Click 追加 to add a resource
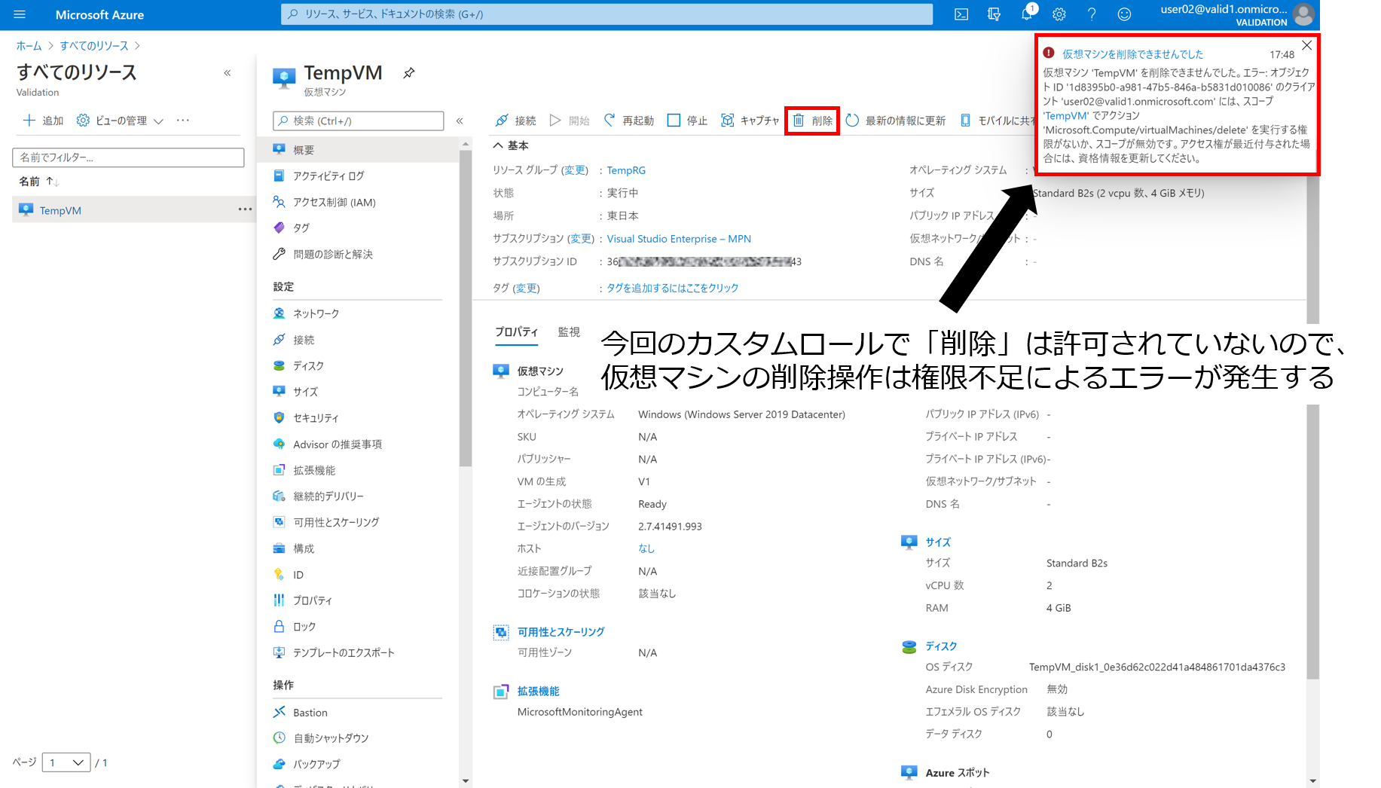Image resolution: width=1381 pixels, height=788 pixels. 44,121
